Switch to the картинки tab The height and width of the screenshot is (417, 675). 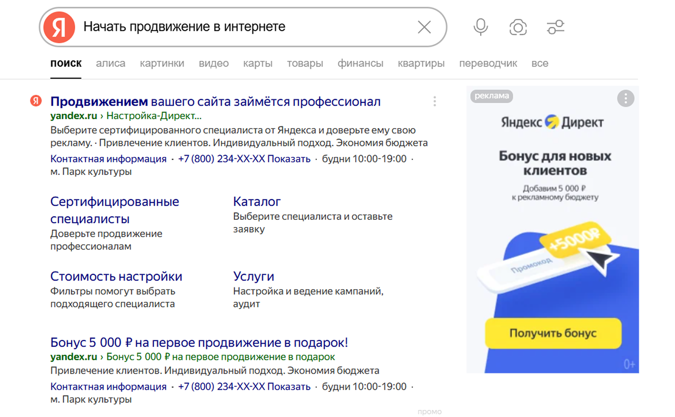tap(162, 63)
